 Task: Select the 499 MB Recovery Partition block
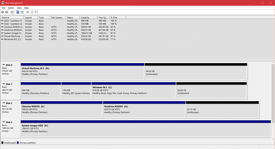click(41, 91)
